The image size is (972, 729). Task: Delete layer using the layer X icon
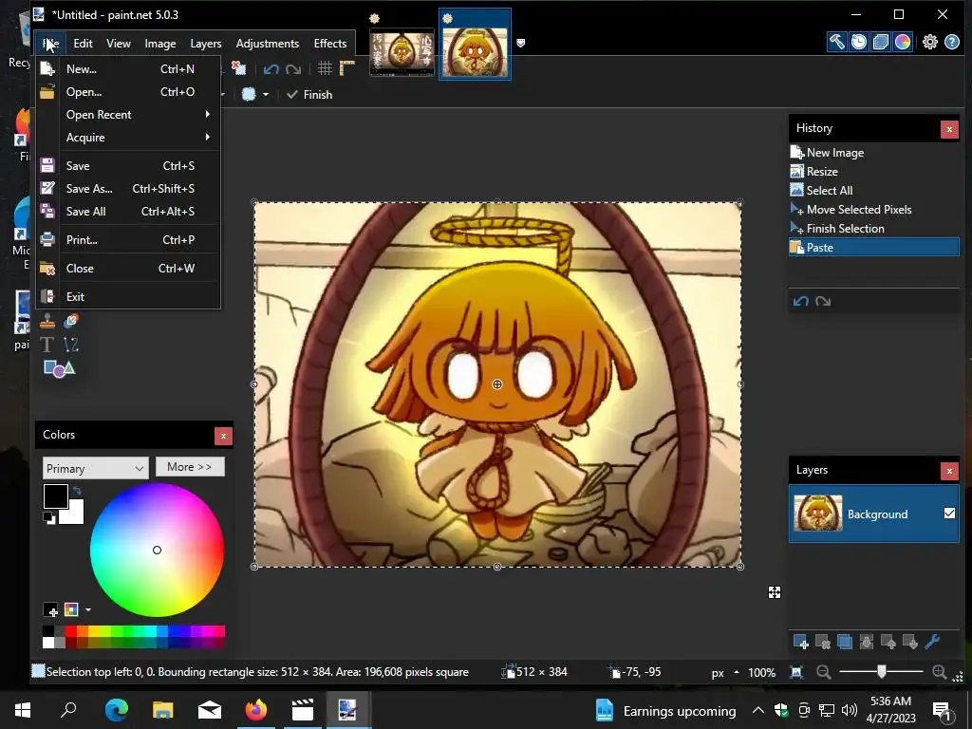[x=823, y=642]
